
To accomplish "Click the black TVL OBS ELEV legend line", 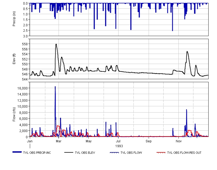I will pyautogui.click(x=69, y=152).
